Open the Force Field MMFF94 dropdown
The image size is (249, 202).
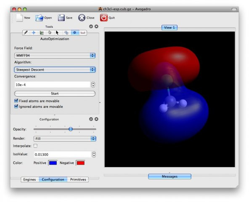(x=55, y=56)
